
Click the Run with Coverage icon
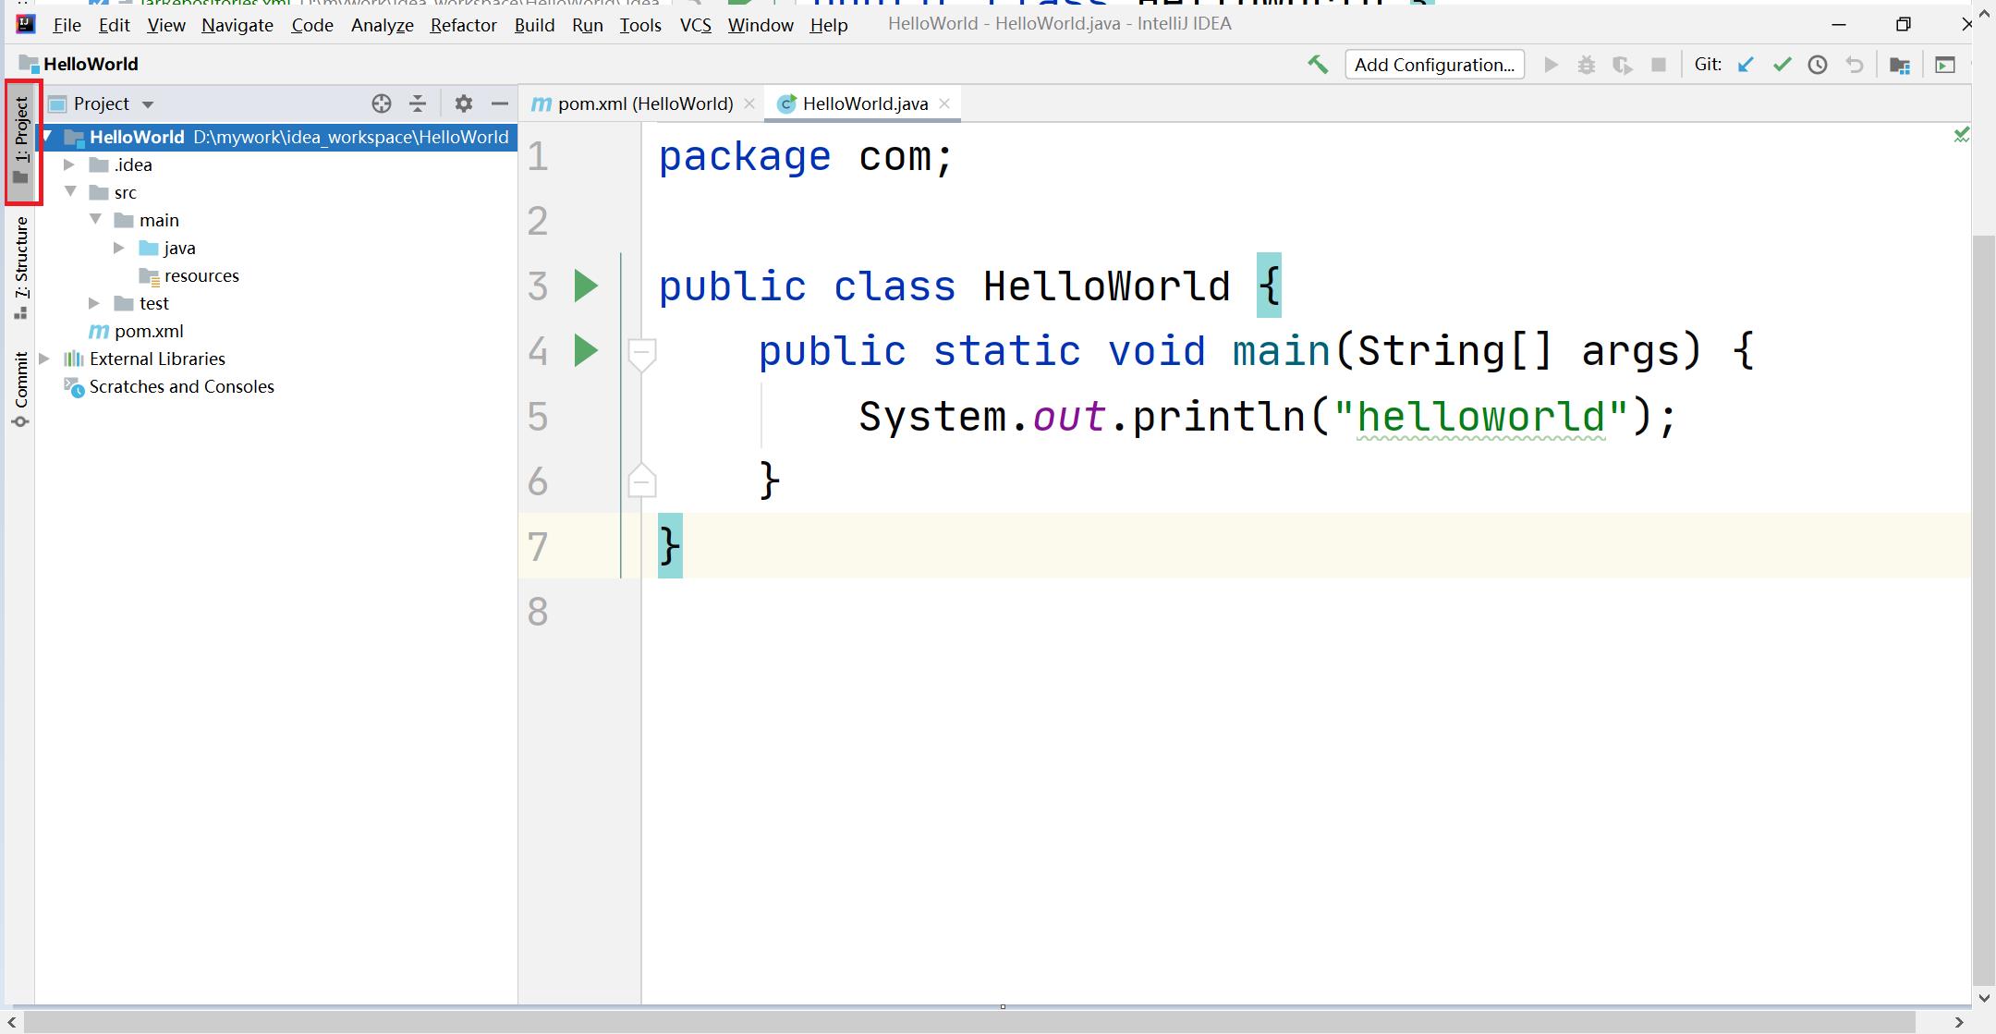point(1622,65)
